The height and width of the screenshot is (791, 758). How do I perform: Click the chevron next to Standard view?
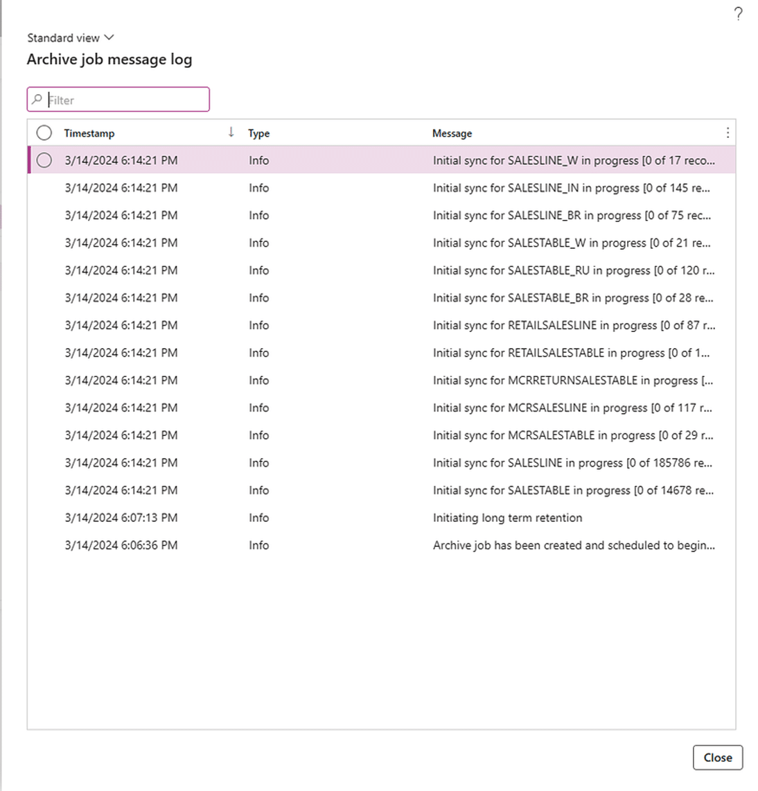click(109, 38)
